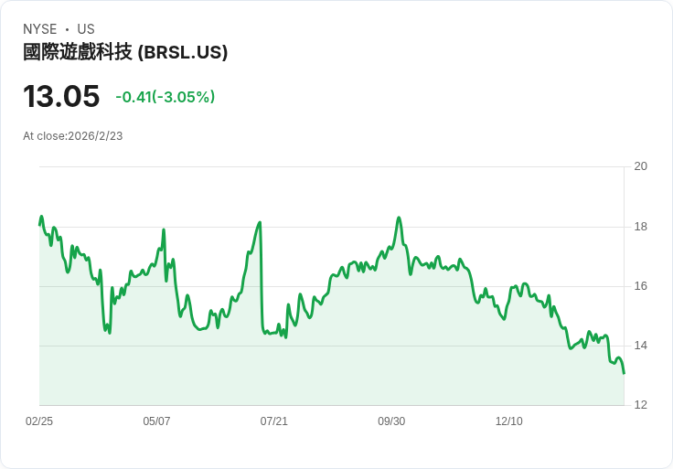Click the At close 2026/2/23 timestamp
This screenshot has width=673, height=469.
pyautogui.click(x=73, y=136)
